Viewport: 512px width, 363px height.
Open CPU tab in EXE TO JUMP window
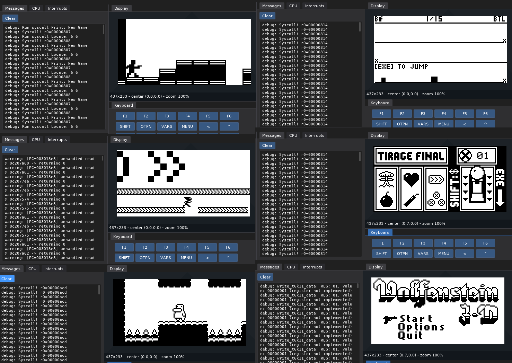click(293, 6)
